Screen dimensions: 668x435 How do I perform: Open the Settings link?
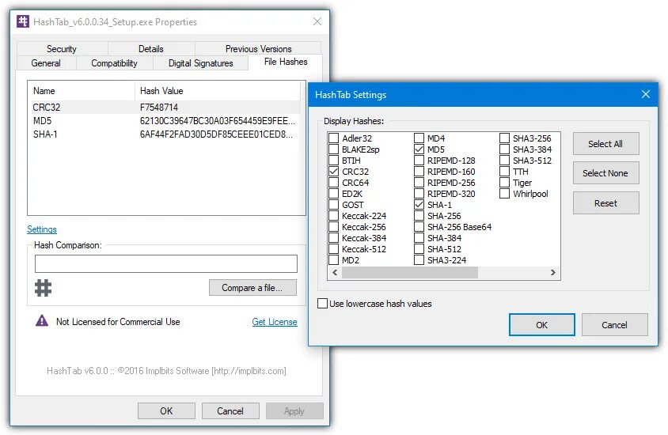pos(42,229)
